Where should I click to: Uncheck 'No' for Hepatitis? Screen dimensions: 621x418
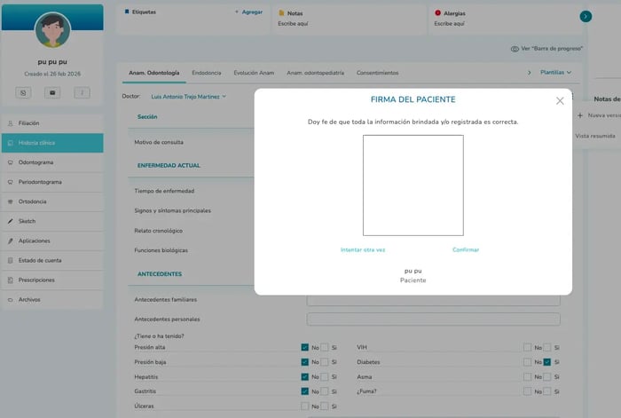tap(305, 376)
